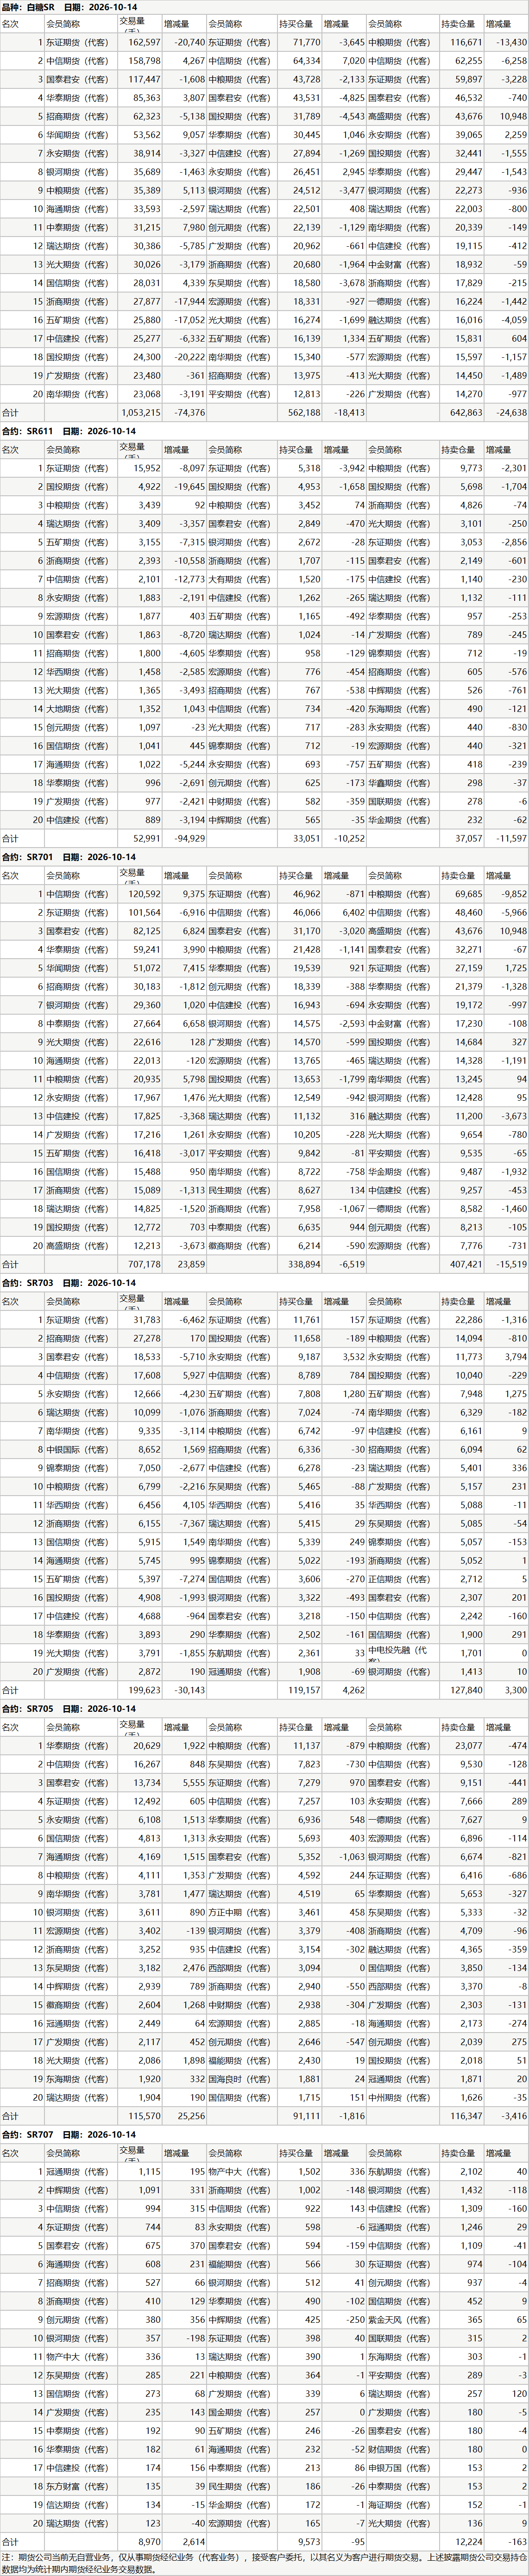Click SR611 trading volume 15,952
The height and width of the screenshot is (2576, 529).
pos(147,468)
